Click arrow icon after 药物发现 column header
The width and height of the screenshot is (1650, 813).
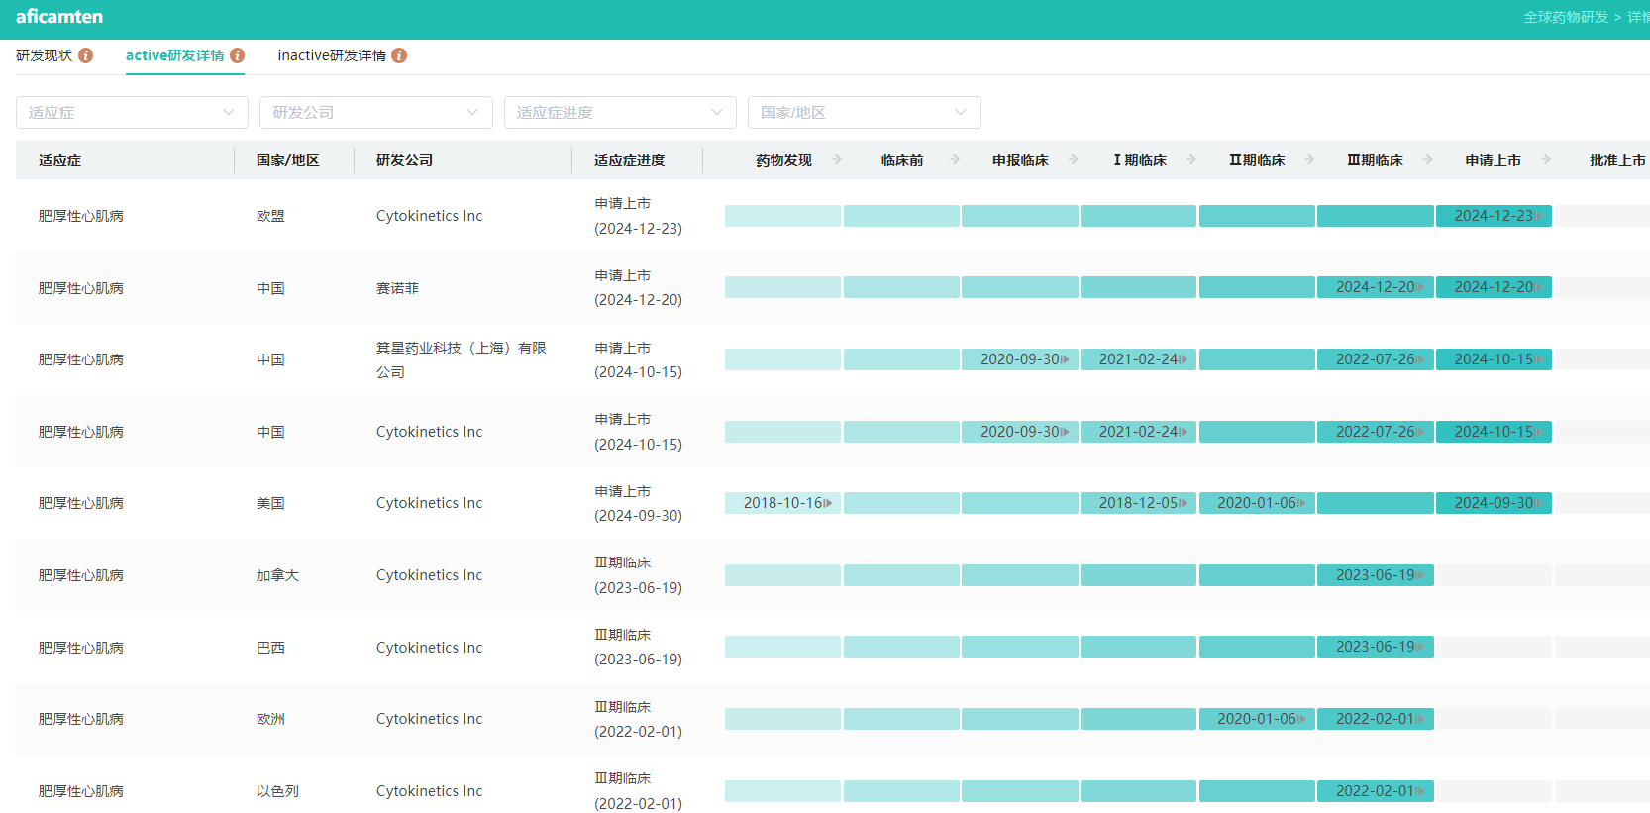(837, 159)
